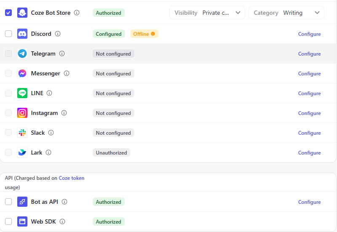Click the Authorized badge for Bot as API

click(x=109, y=202)
